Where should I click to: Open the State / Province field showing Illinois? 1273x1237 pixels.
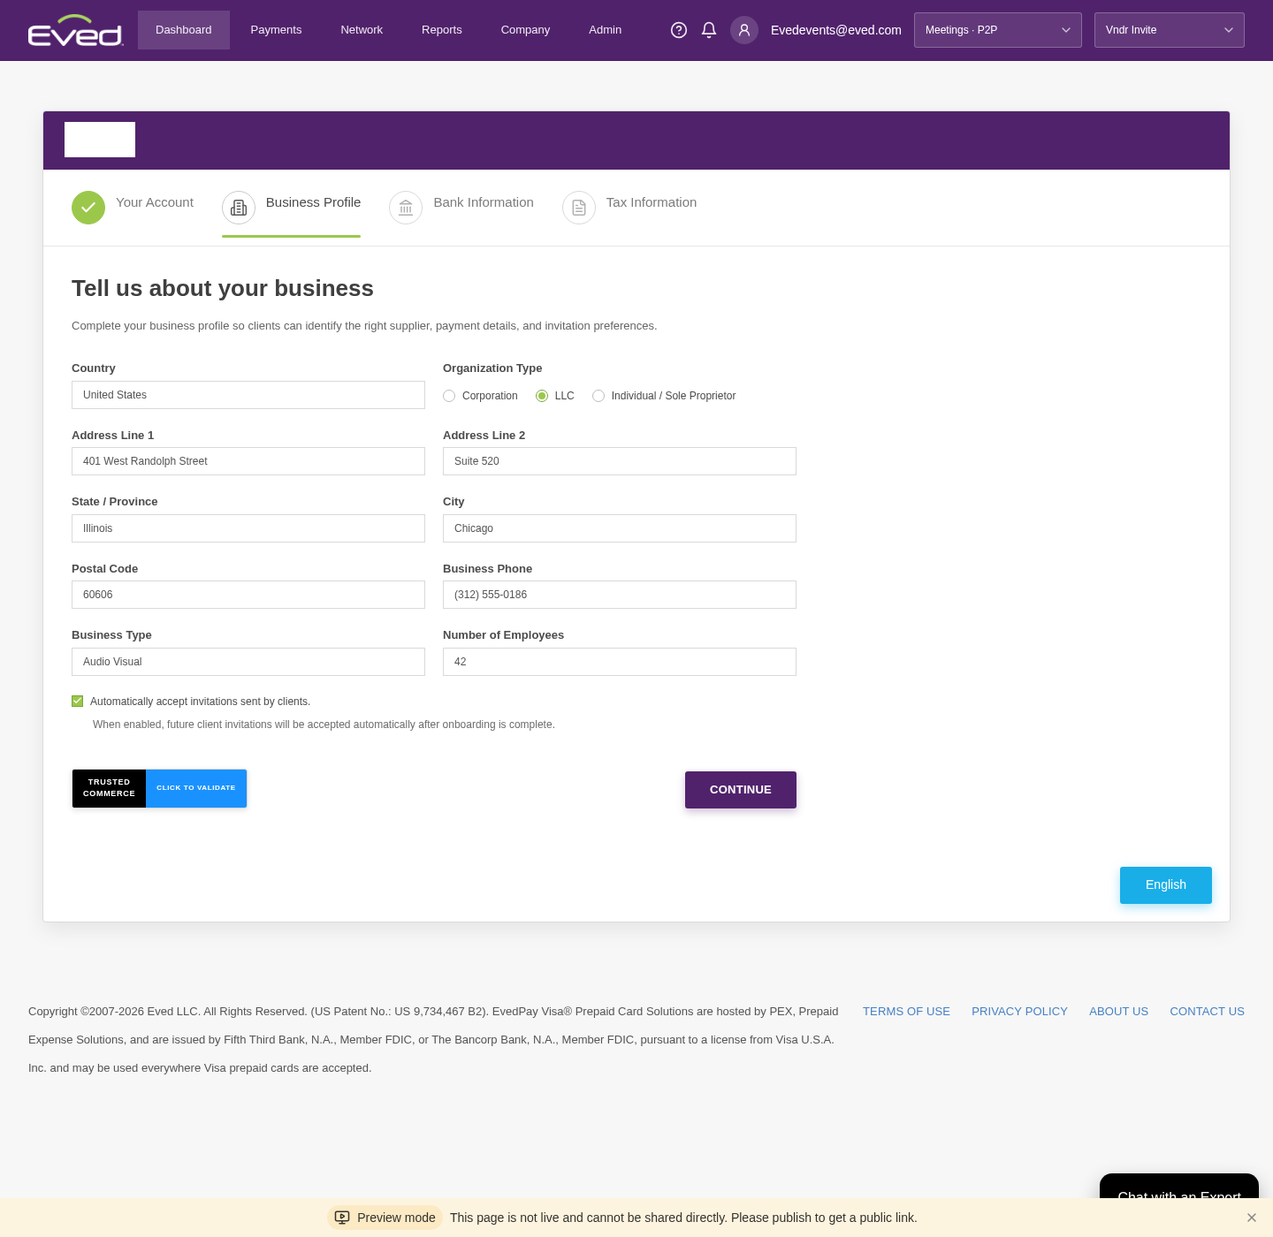click(x=248, y=528)
